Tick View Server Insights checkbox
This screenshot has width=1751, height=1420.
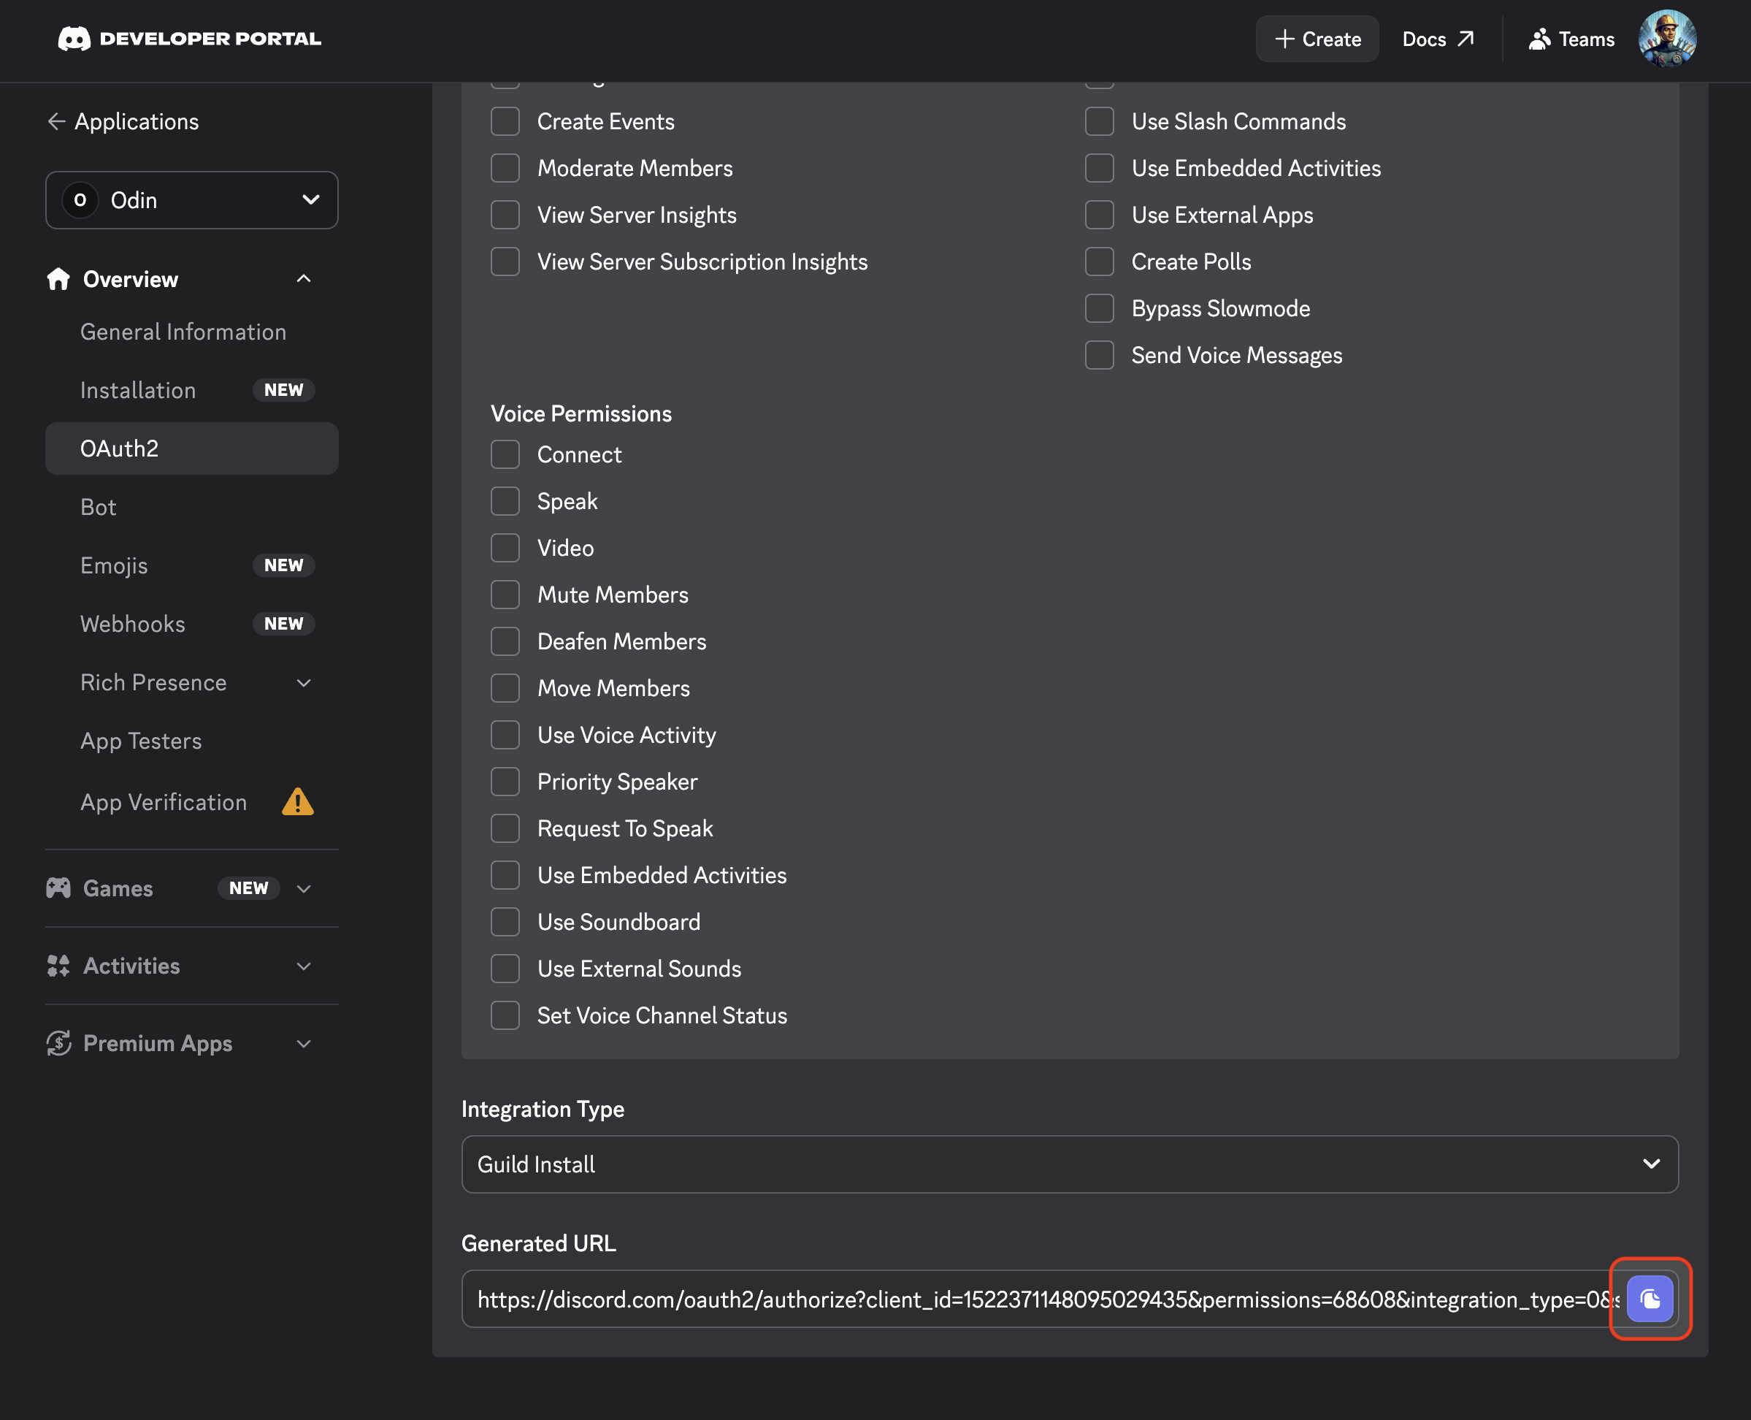(x=505, y=215)
